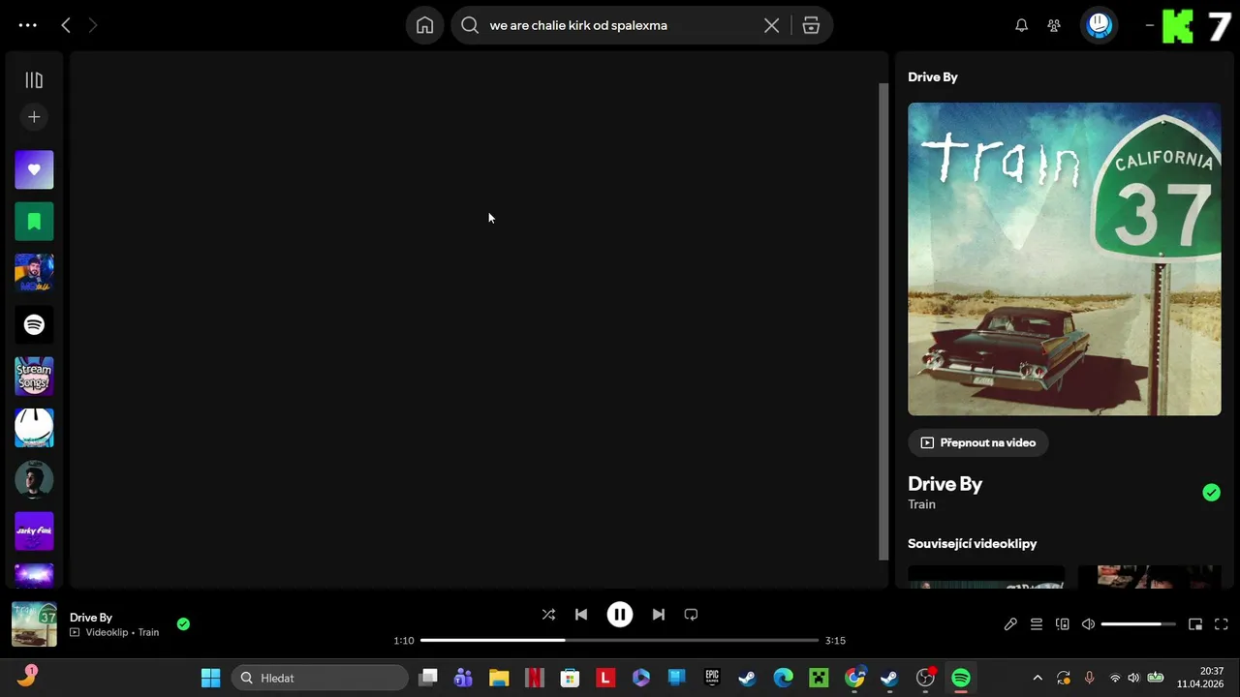Clear the search field with X

[771, 25]
